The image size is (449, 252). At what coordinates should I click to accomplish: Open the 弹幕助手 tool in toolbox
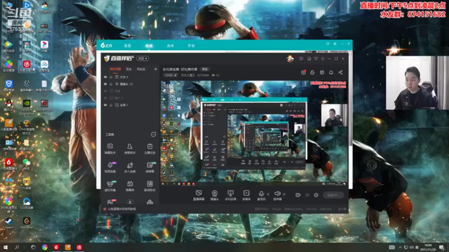pos(110,149)
